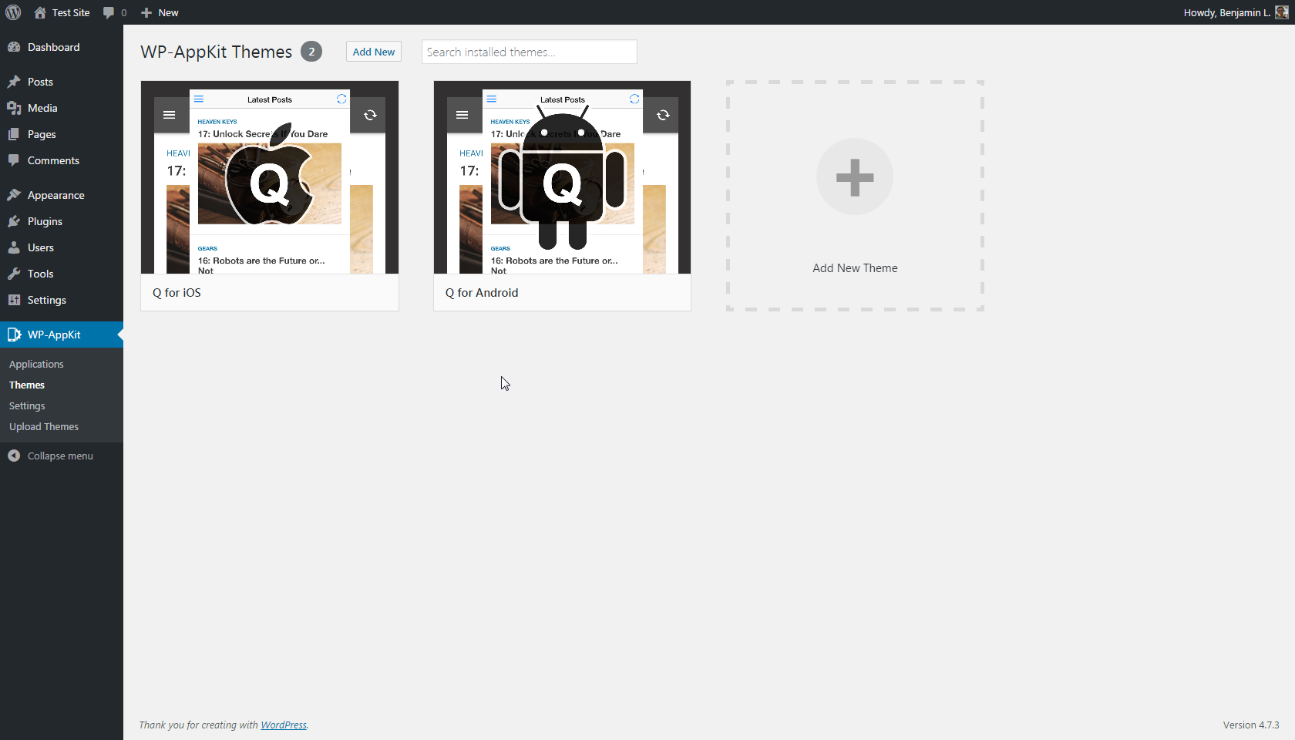This screenshot has height=740, width=1295.
Task: Click the Dashboard gauge icon
Action: point(14,47)
